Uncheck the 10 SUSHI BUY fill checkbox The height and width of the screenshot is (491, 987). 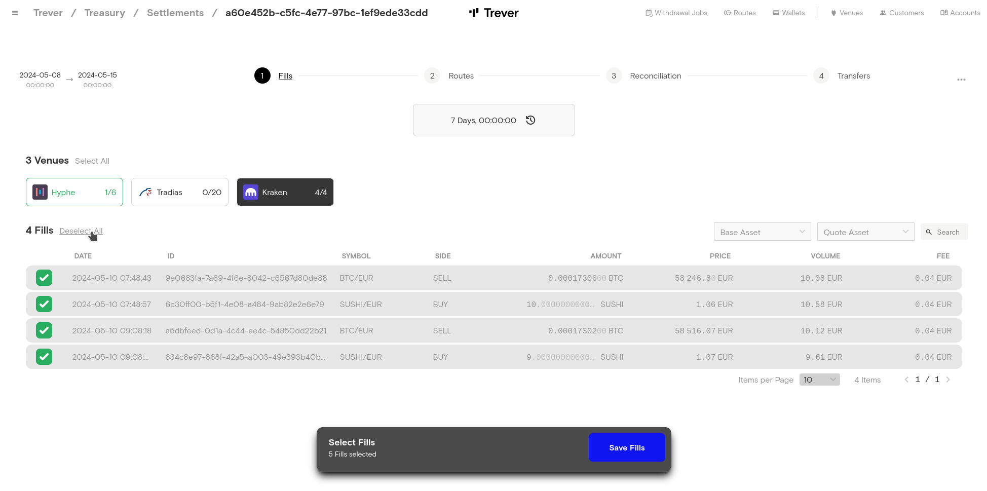pyautogui.click(x=44, y=304)
